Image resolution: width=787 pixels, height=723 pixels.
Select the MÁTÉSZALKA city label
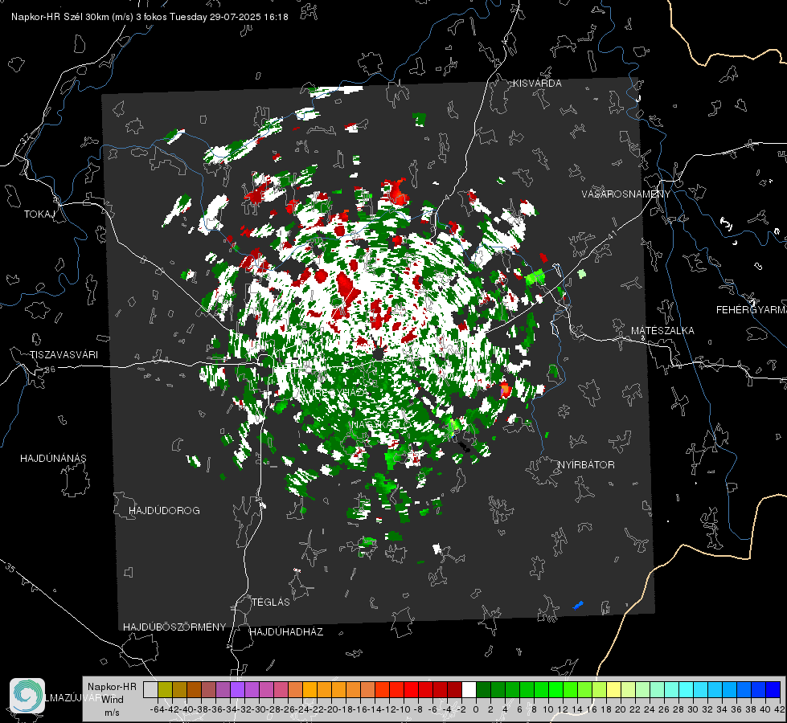tap(662, 331)
